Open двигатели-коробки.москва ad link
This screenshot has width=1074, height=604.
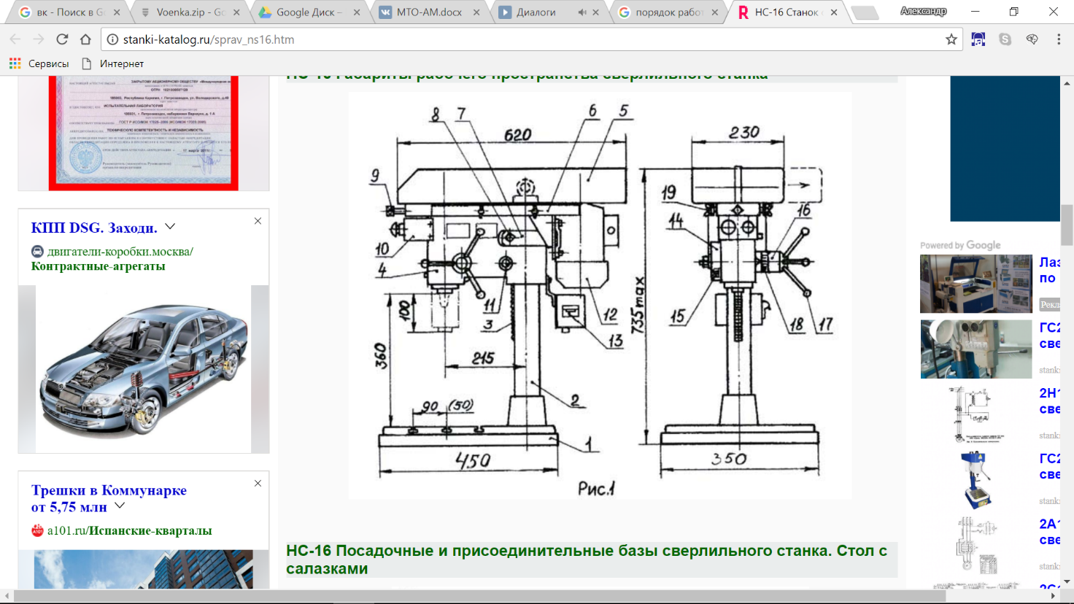coord(120,252)
